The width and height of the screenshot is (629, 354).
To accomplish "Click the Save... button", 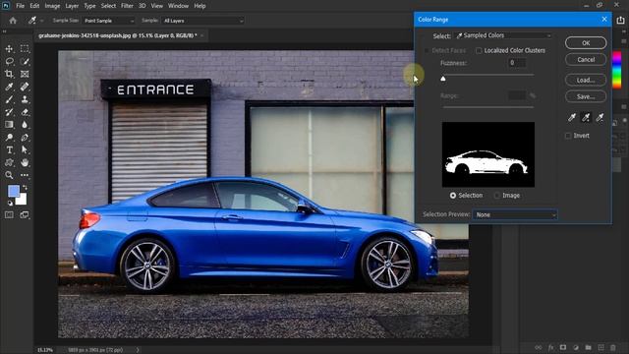I will click(586, 96).
